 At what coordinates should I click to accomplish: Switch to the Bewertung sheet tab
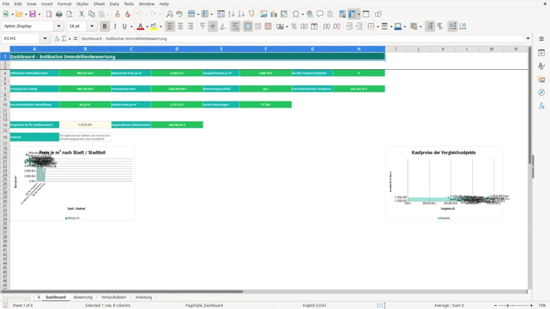(83, 297)
